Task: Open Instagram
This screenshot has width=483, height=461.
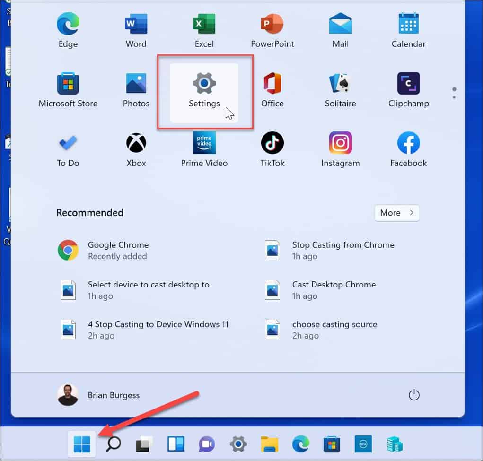Action: point(340,148)
